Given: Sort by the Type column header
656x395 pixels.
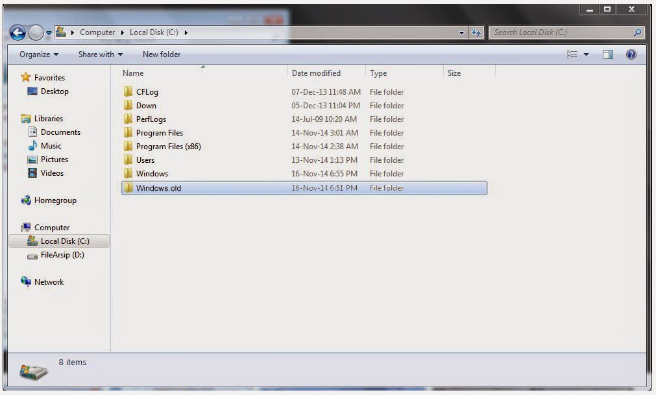Looking at the screenshot, I should 378,73.
